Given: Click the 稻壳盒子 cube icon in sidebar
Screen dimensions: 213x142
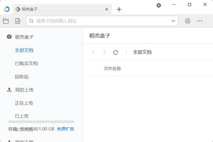Looking at the screenshot, I should tap(9, 36).
